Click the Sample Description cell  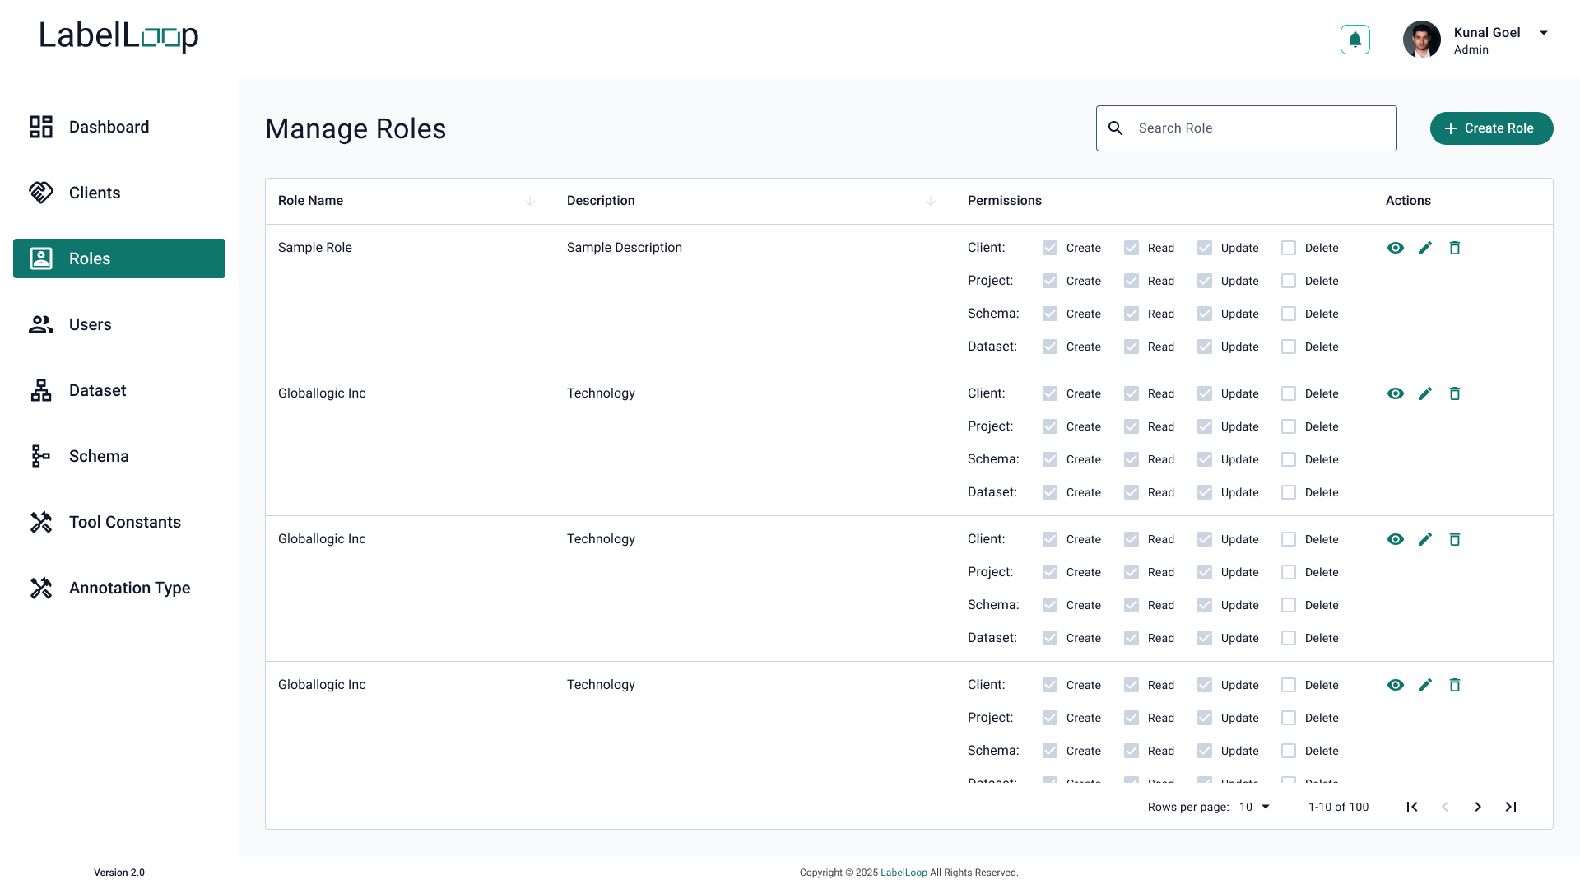point(625,248)
